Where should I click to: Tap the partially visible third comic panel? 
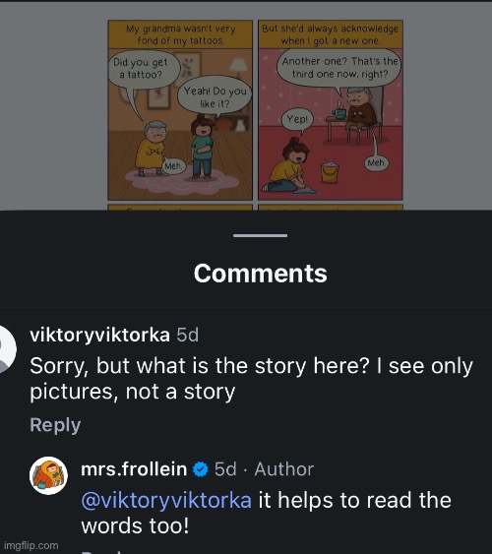[180, 207]
